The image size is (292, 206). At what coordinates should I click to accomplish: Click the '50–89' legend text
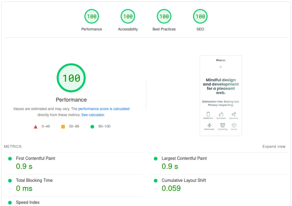(x=74, y=126)
